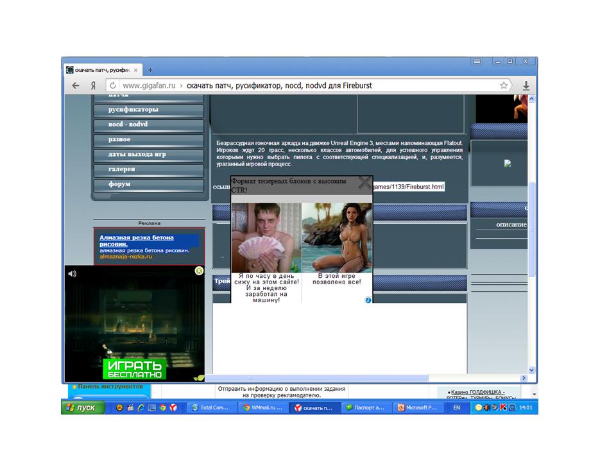Click the show desktop quick launch icon
The image size is (616, 462).
(151, 408)
